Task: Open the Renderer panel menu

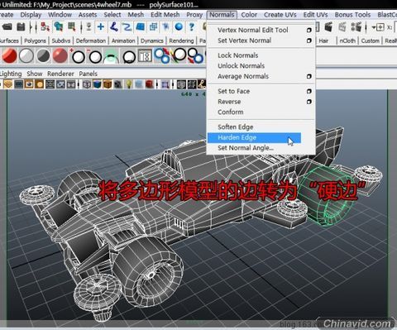Action: click(x=60, y=74)
